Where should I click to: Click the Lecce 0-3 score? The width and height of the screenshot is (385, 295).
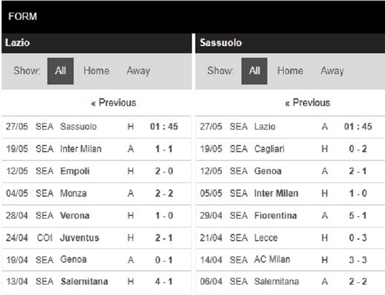(x=358, y=238)
